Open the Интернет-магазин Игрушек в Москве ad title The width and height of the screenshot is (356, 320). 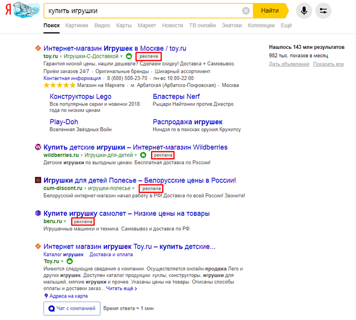[115, 48]
